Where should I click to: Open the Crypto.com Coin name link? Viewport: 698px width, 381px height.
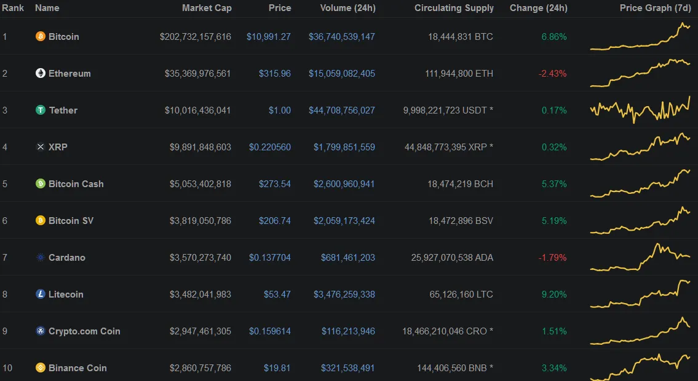click(84, 332)
